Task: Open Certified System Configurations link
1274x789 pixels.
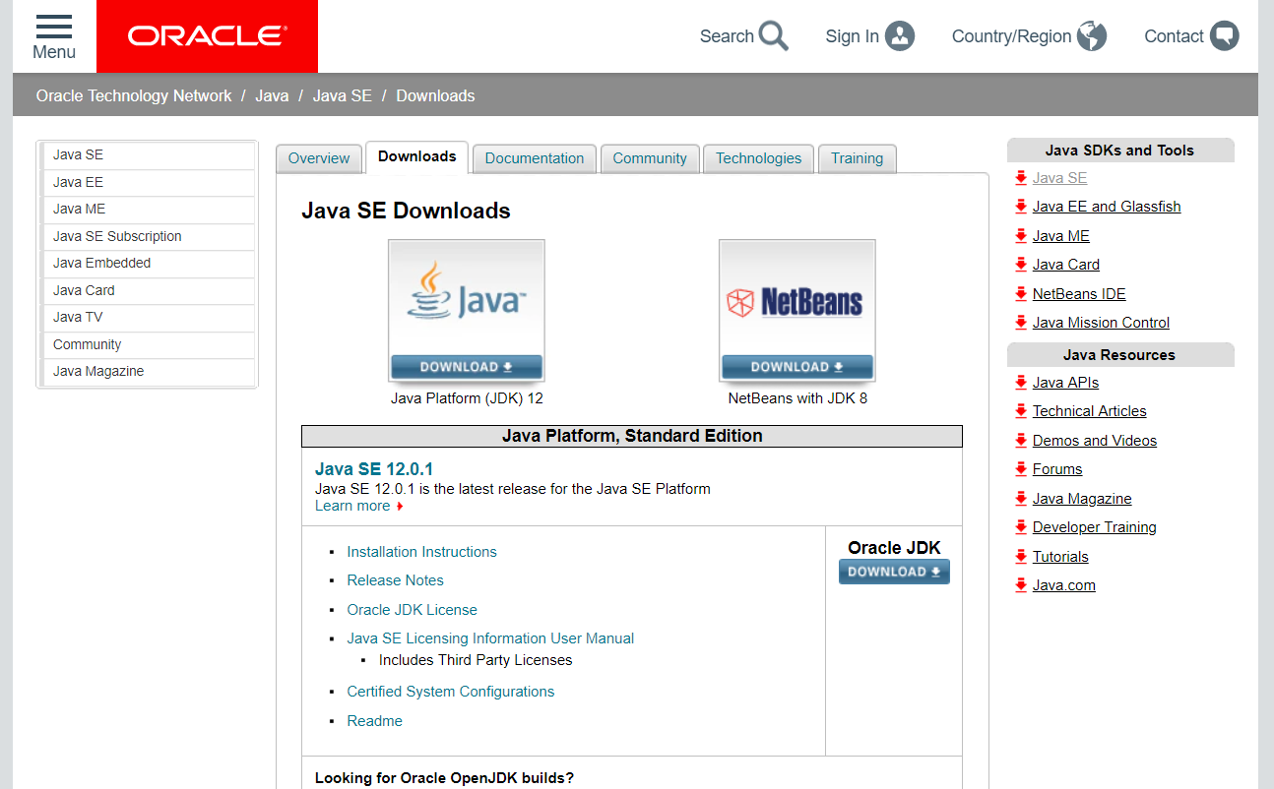Action: click(x=450, y=692)
